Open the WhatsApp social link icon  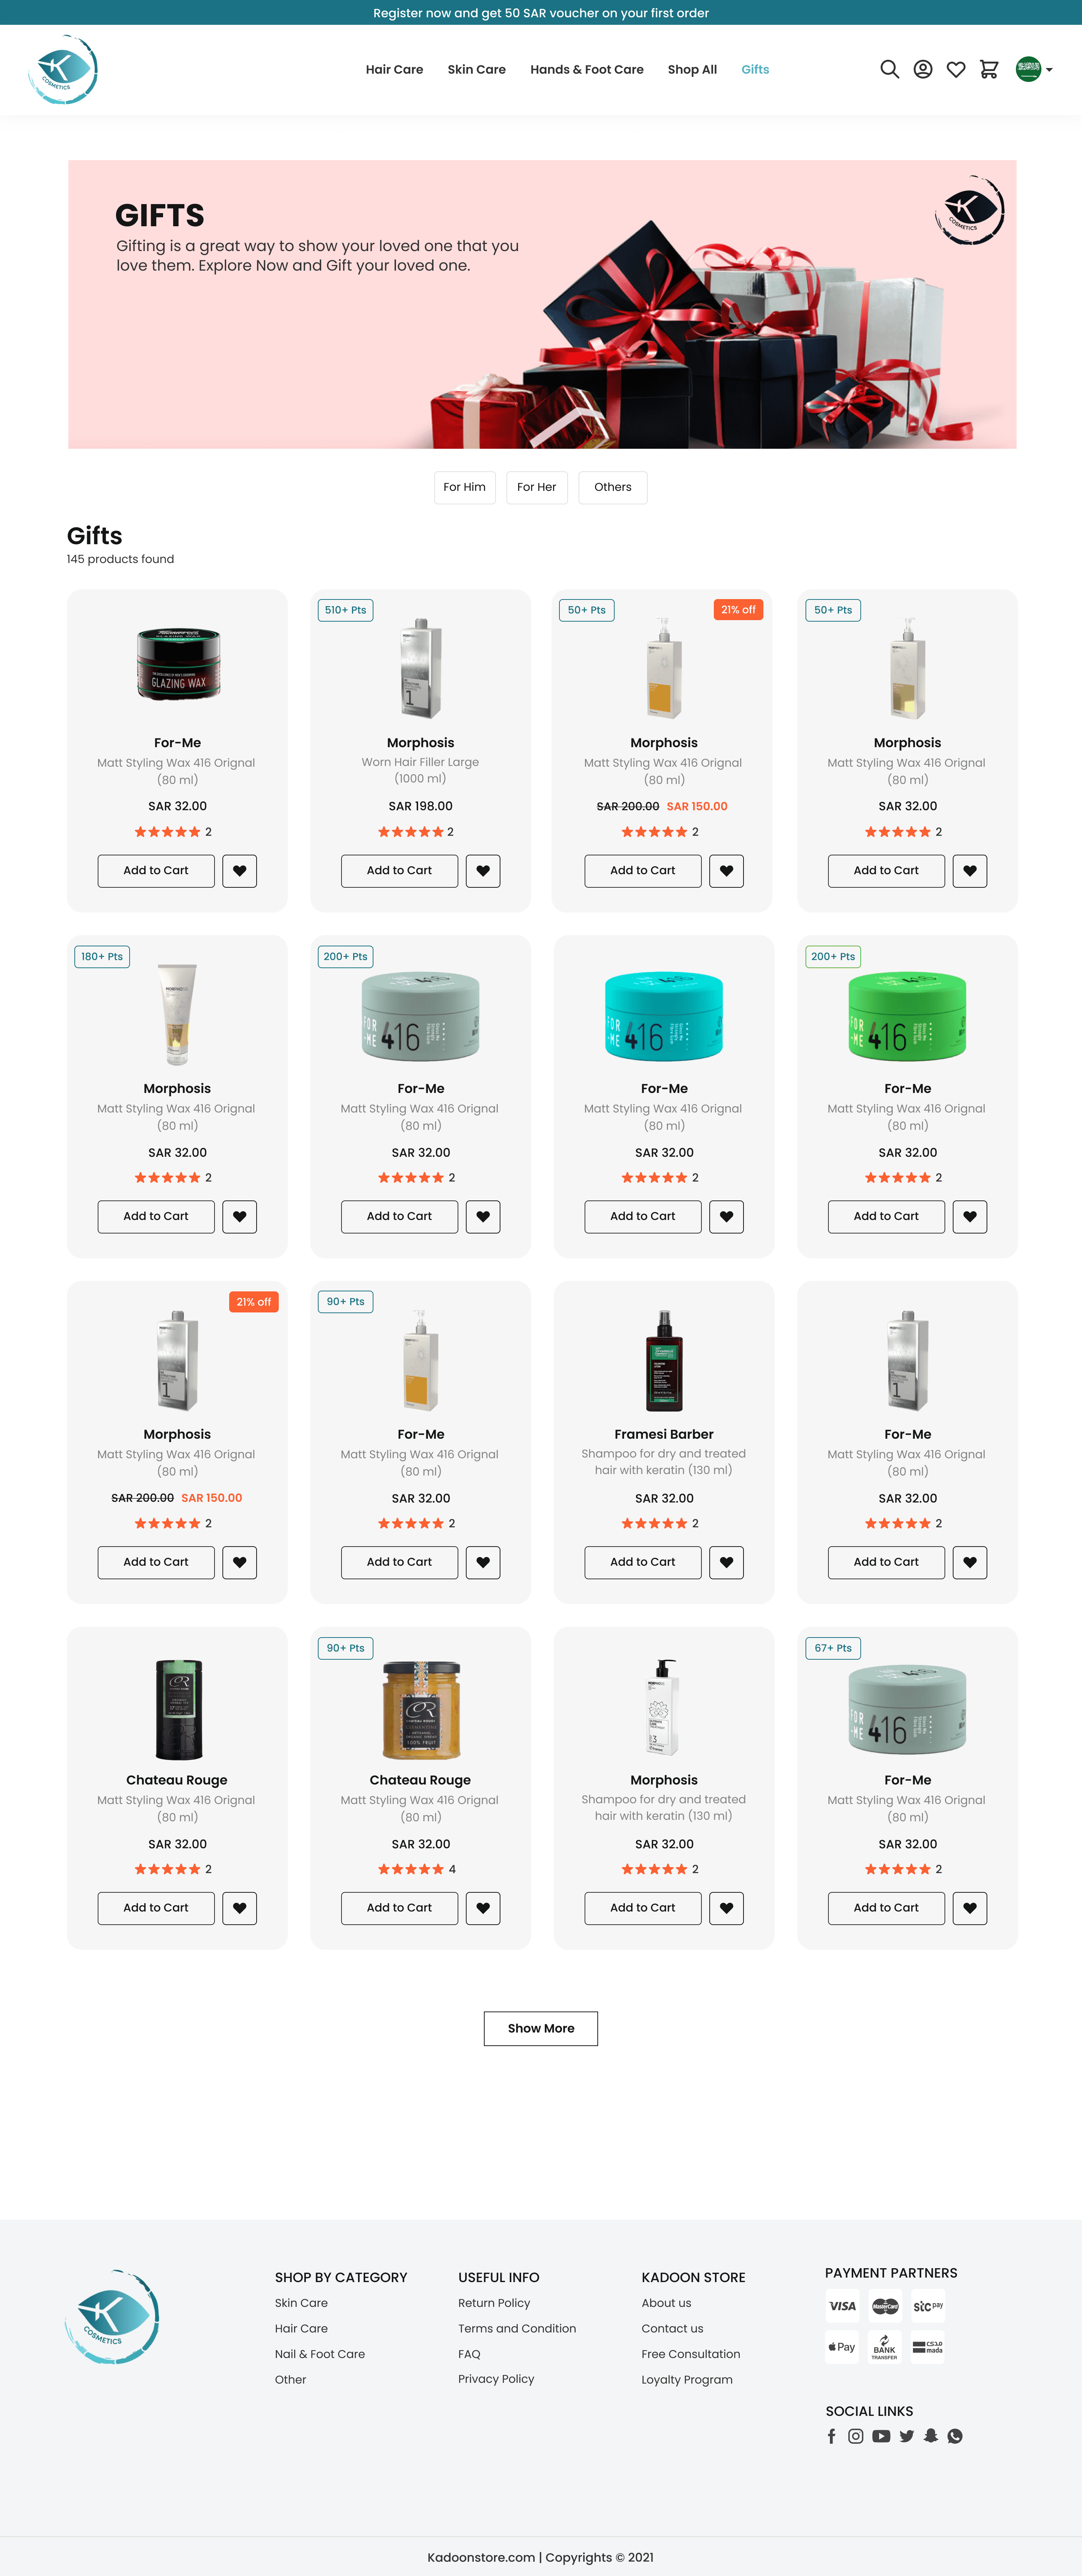955,2436
